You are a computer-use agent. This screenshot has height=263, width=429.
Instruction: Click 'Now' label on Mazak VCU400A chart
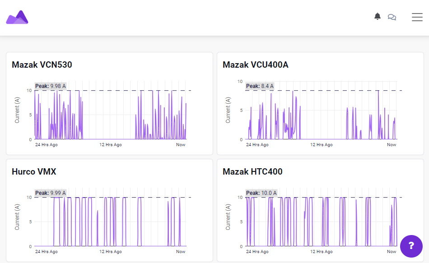tap(392, 145)
